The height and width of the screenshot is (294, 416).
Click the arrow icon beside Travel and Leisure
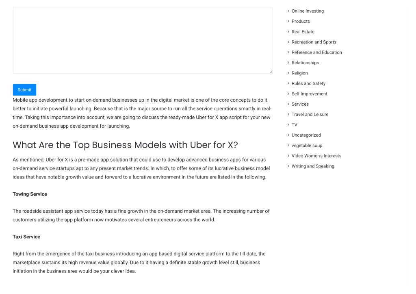pos(288,114)
